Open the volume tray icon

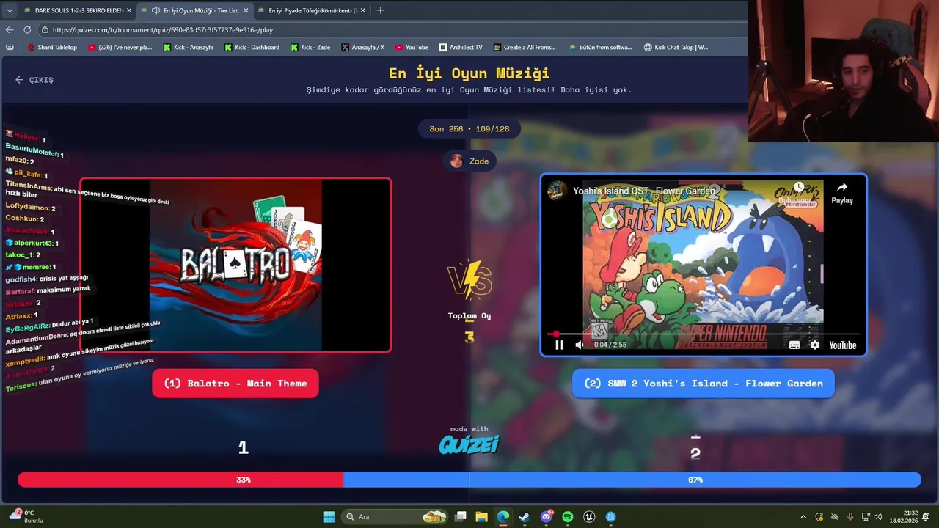(x=878, y=517)
